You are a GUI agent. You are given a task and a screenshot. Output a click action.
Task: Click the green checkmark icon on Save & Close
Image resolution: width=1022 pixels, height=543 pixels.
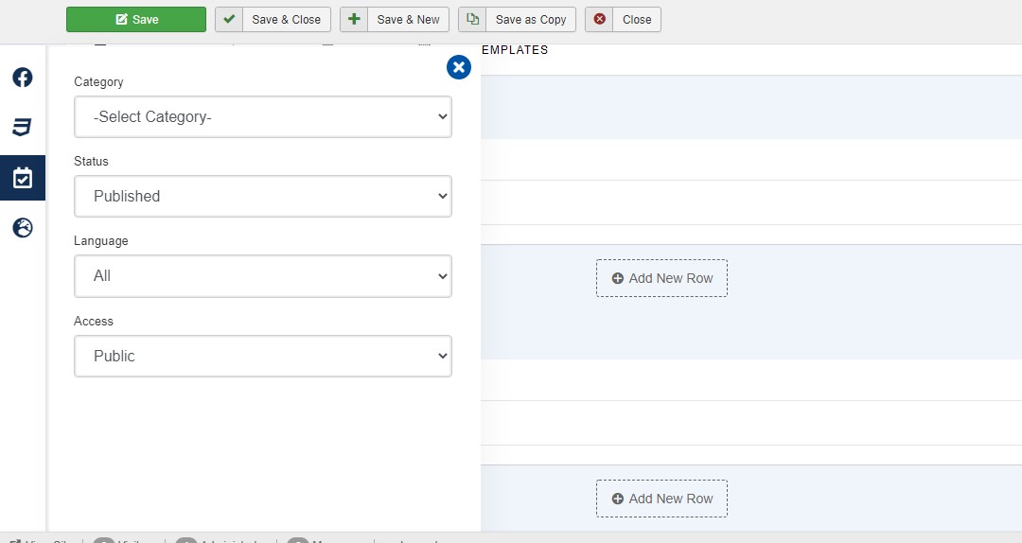click(x=229, y=20)
